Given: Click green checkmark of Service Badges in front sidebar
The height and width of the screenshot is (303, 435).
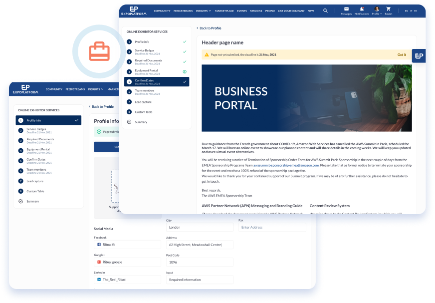Looking at the screenshot, I should [185, 51].
